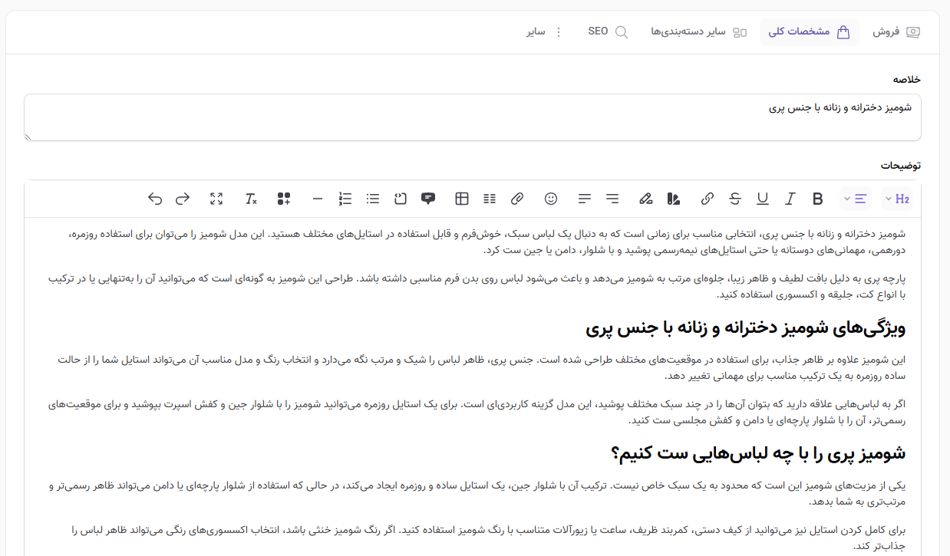The height and width of the screenshot is (556, 950).
Task: Click the left-aligned text lines icon
Action: click(585, 199)
